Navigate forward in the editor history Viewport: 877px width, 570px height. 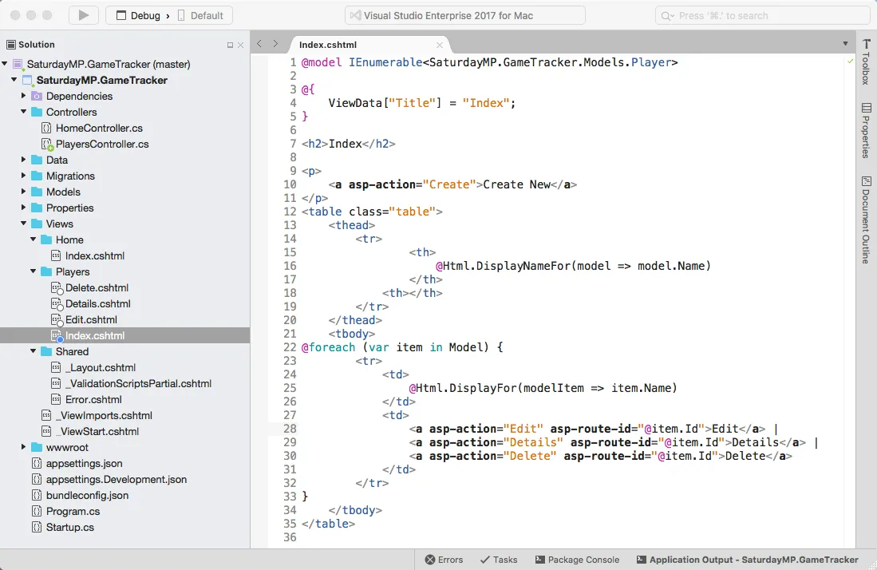pyautogui.click(x=275, y=44)
